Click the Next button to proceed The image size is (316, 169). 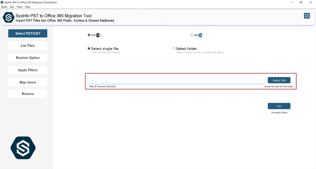(x=279, y=106)
